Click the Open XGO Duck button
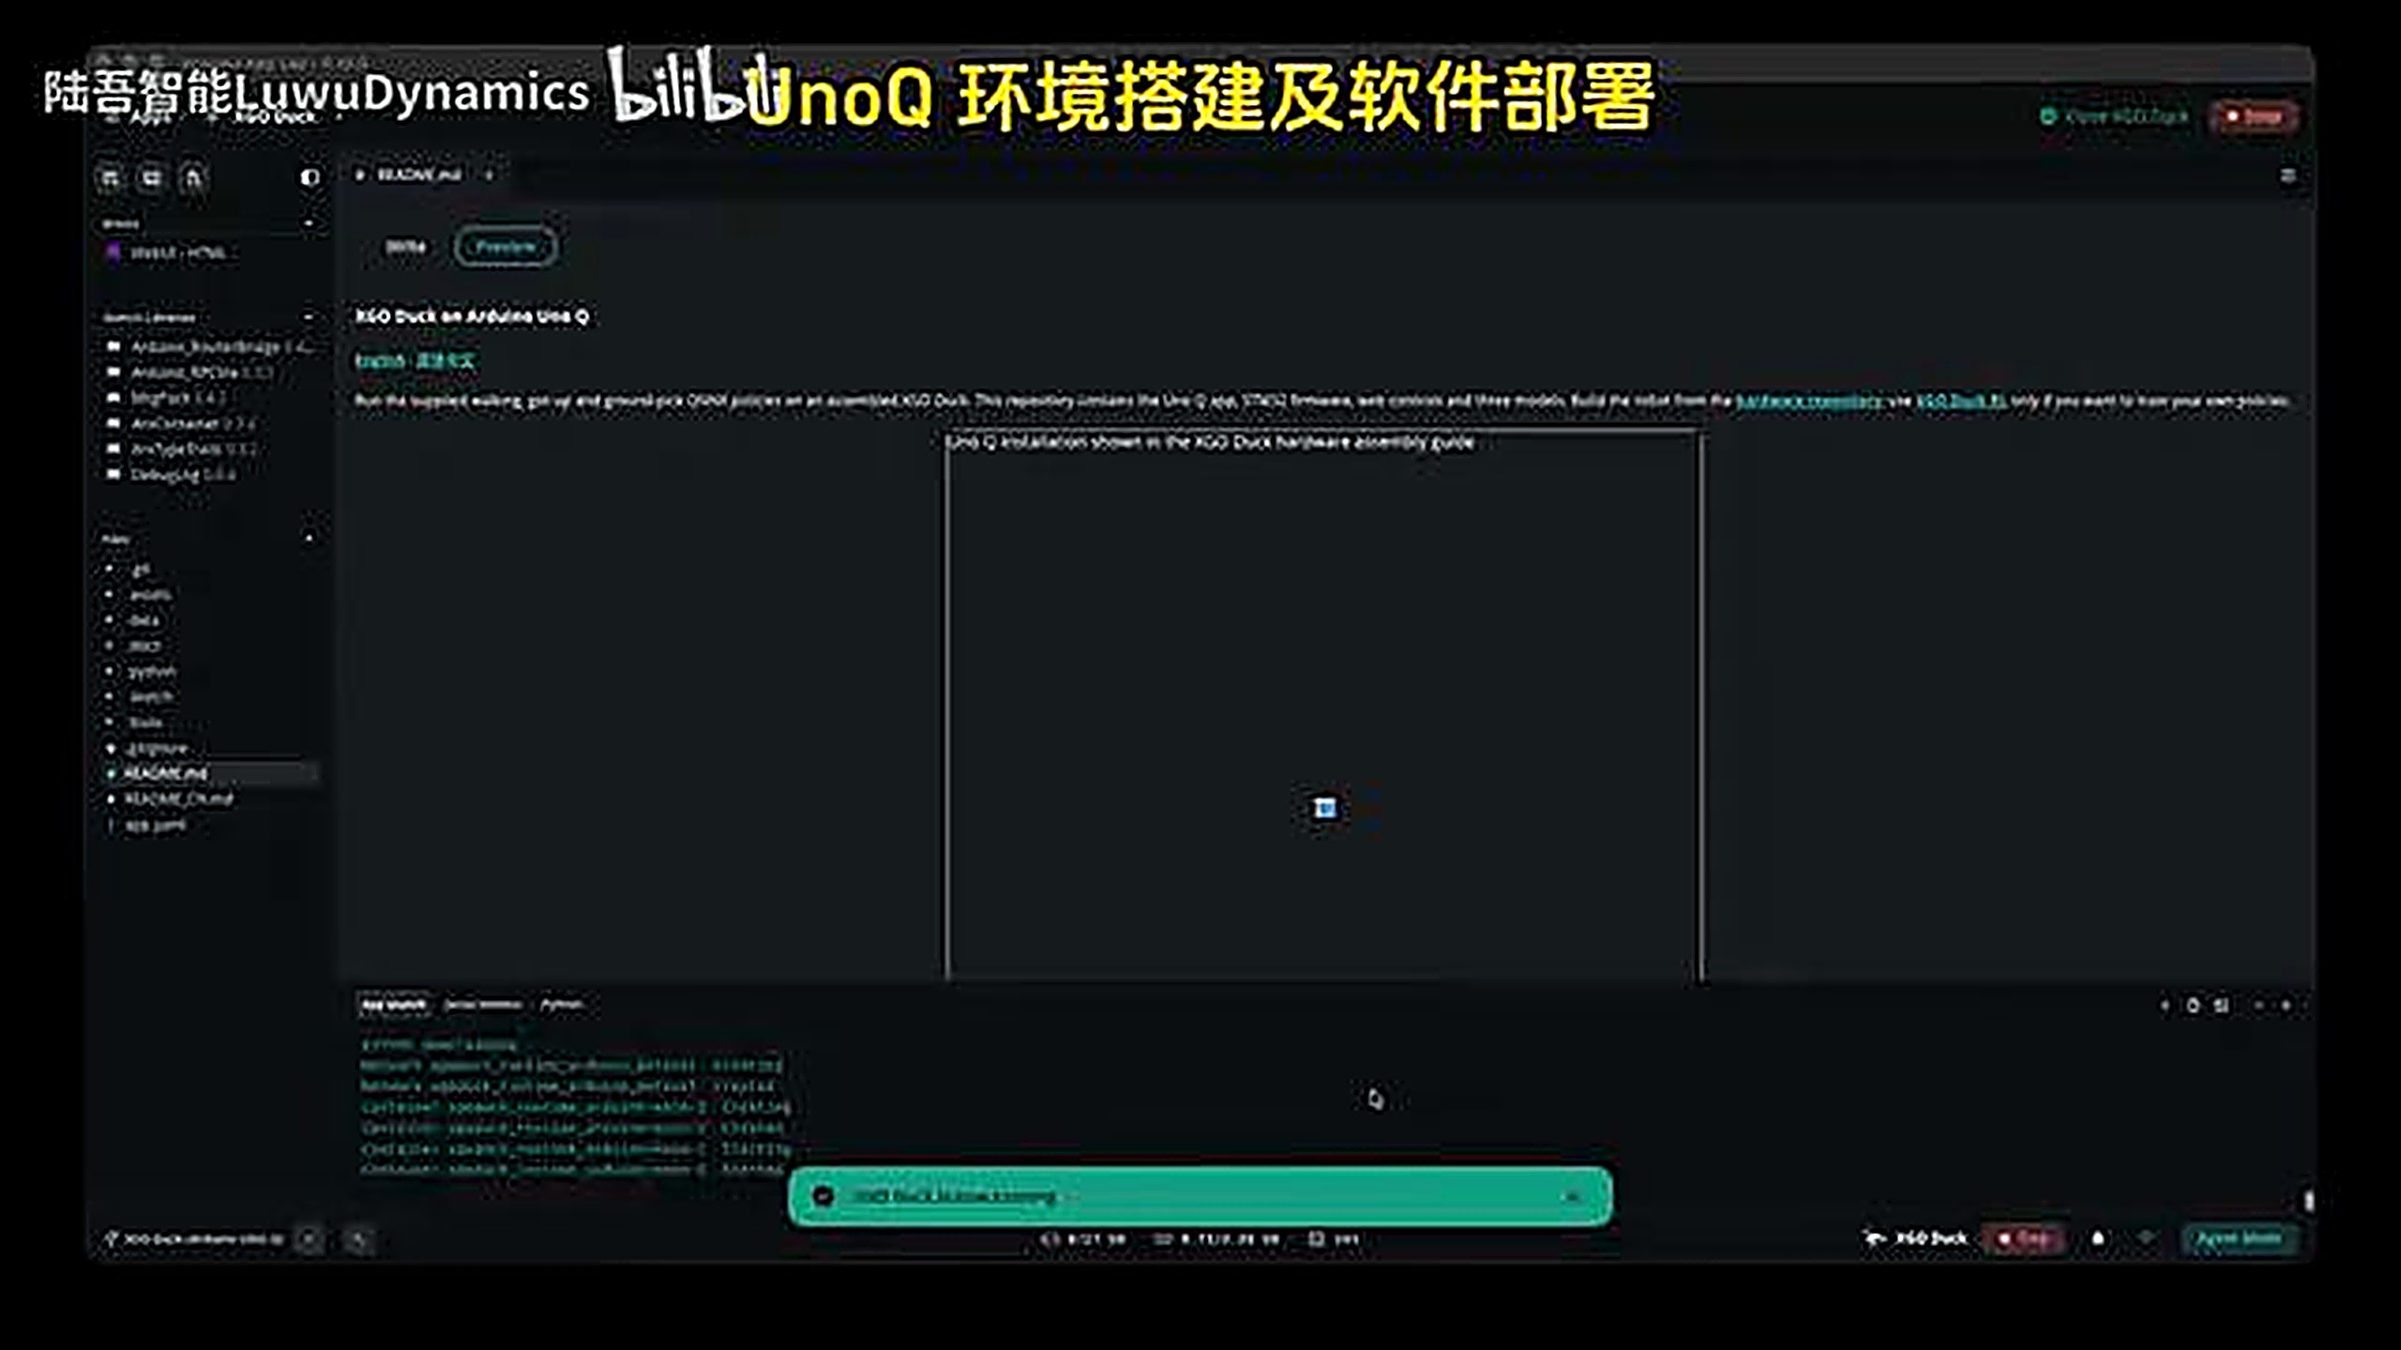 click(x=2116, y=116)
